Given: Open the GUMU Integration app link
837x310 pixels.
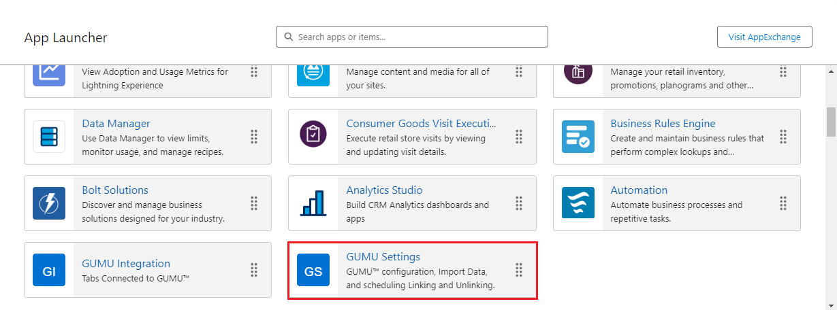Looking at the screenshot, I should 126,263.
